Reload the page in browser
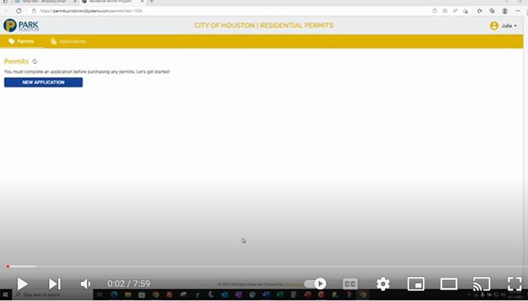This screenshot has width=528, height=301. [x=19, y=11]
